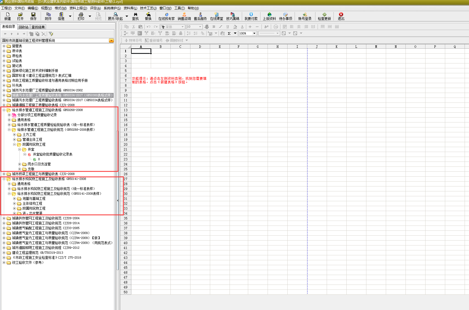
Task: Click the 打开 (Open) toolbar icon
Action: tap(20, 16)
